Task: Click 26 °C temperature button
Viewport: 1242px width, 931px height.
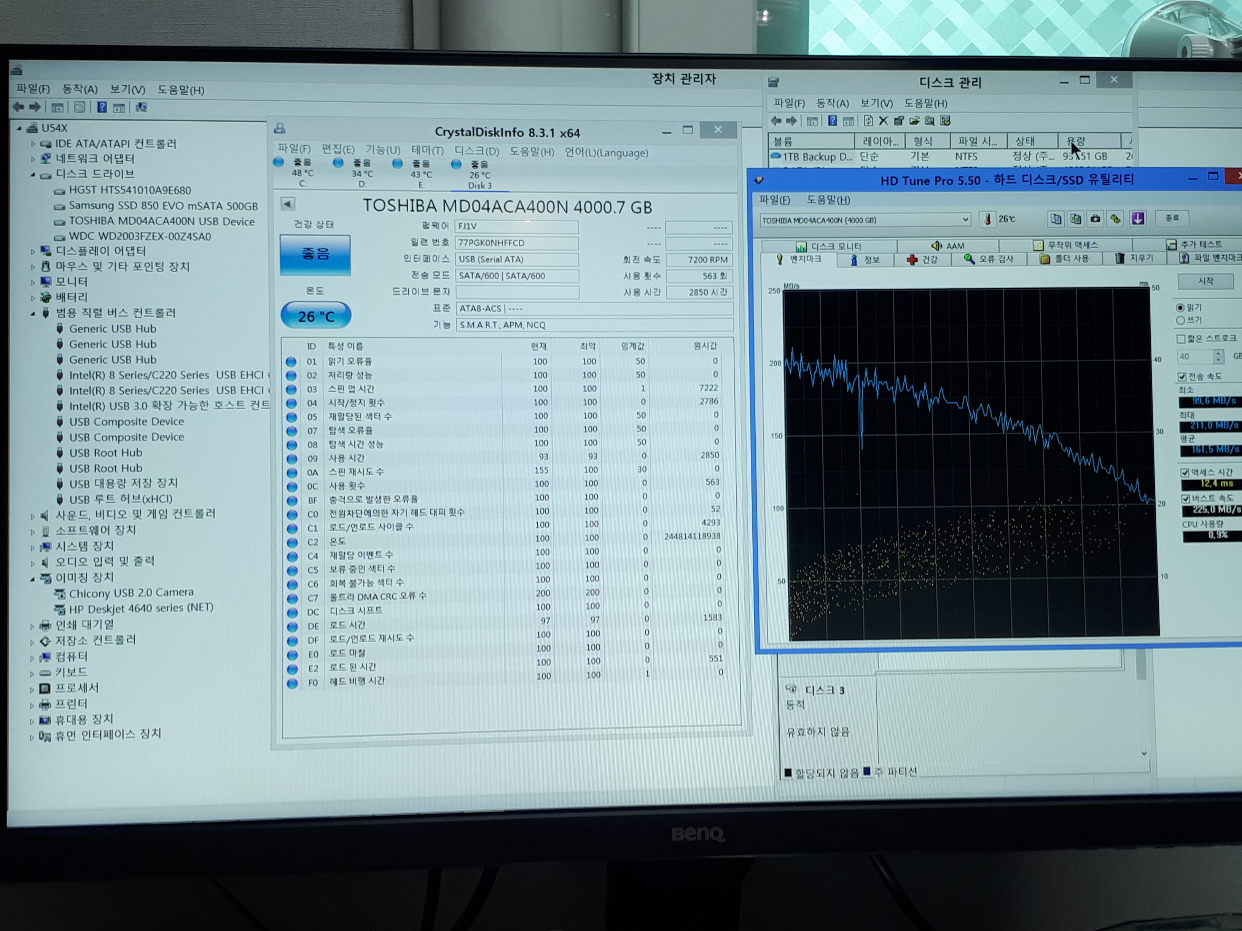Action: point(315,316)
